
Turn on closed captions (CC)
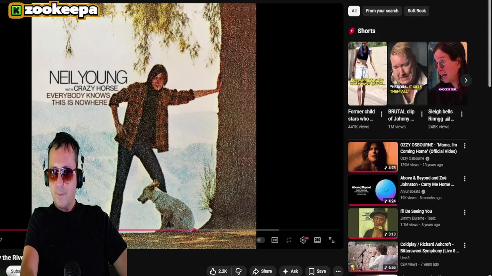275,240
